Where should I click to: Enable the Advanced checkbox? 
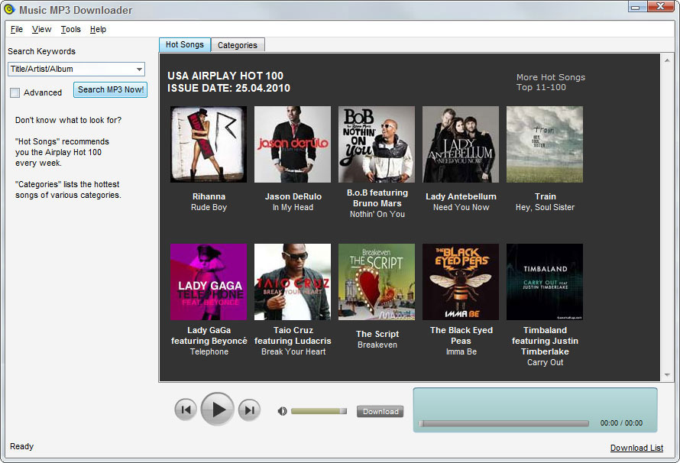[15, 92]
